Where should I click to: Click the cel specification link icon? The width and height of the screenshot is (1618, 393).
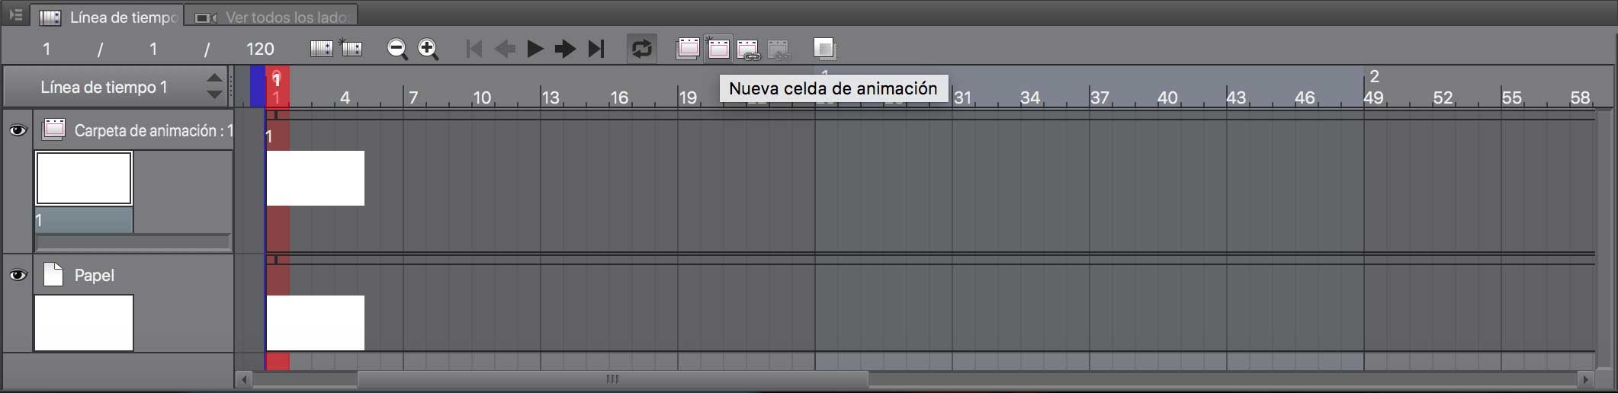749,49
